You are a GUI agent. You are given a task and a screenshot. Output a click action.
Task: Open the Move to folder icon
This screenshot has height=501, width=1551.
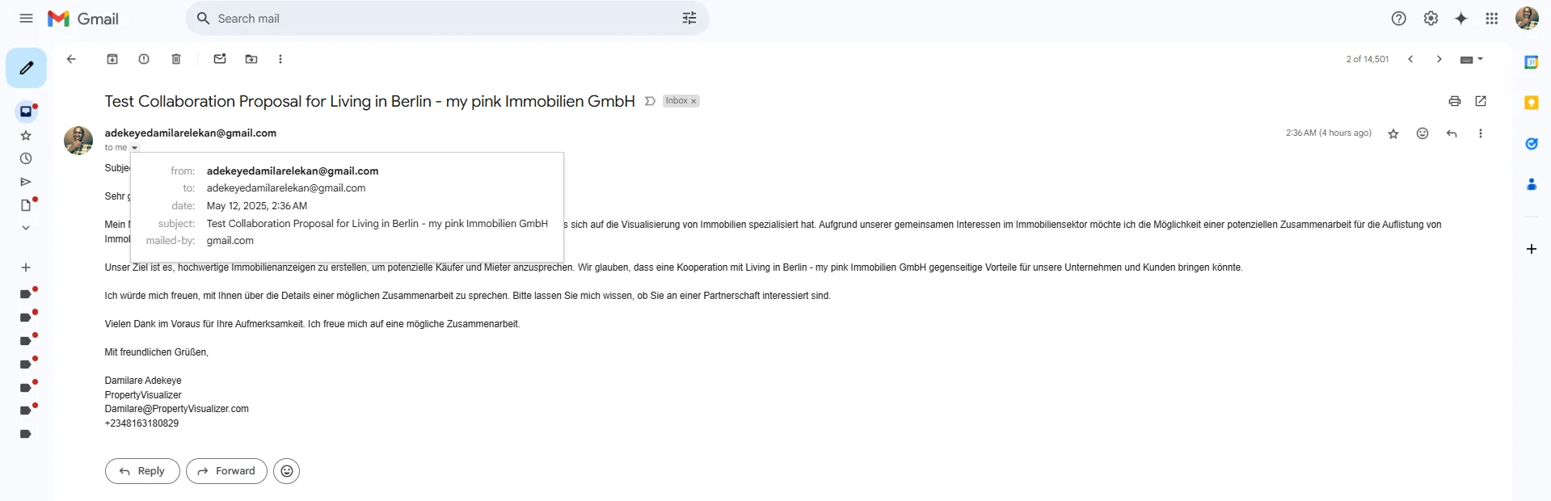pyautogui.click(x=251, y=59)
